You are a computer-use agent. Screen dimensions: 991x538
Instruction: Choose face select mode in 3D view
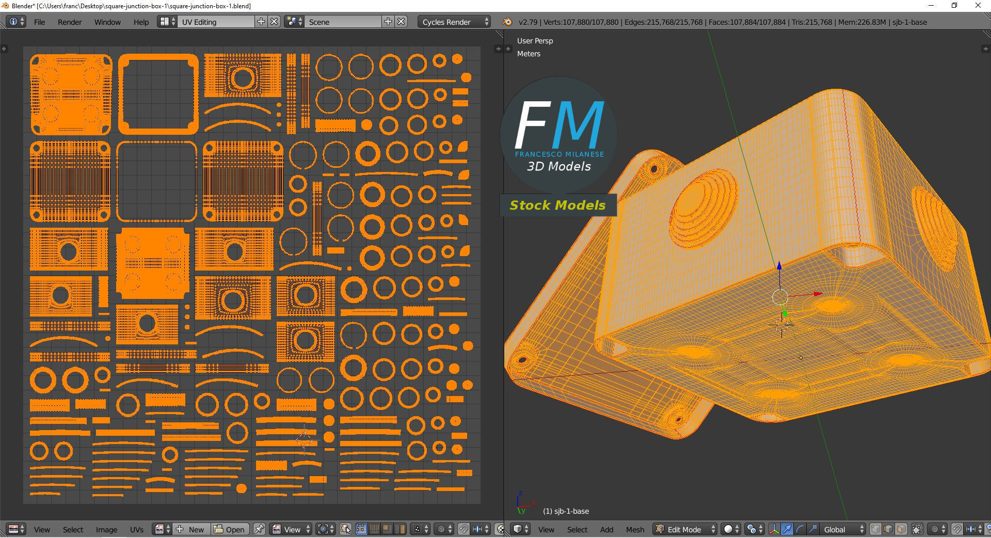pyautogui.click(x=901, y=529)
